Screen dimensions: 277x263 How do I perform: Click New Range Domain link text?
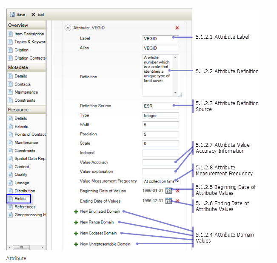tap(97, 222)
